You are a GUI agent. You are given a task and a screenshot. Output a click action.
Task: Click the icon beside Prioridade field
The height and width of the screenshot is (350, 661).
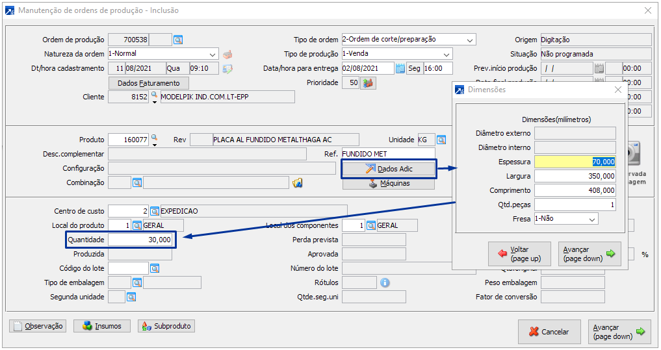click(369, 83)
